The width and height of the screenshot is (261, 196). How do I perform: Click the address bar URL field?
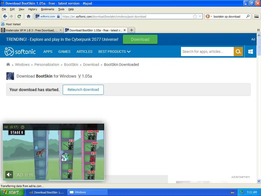(x=127, y=16)
